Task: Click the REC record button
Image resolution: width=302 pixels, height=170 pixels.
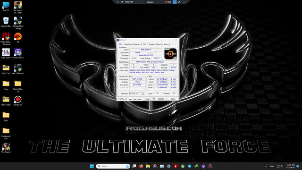Action: point(168,2)
